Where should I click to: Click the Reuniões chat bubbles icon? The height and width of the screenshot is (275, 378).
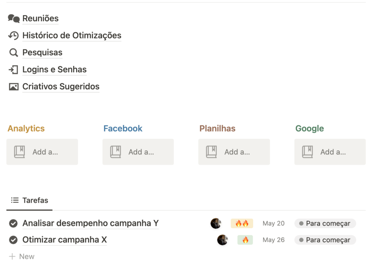pyautogui.click(x=14, y=18)
